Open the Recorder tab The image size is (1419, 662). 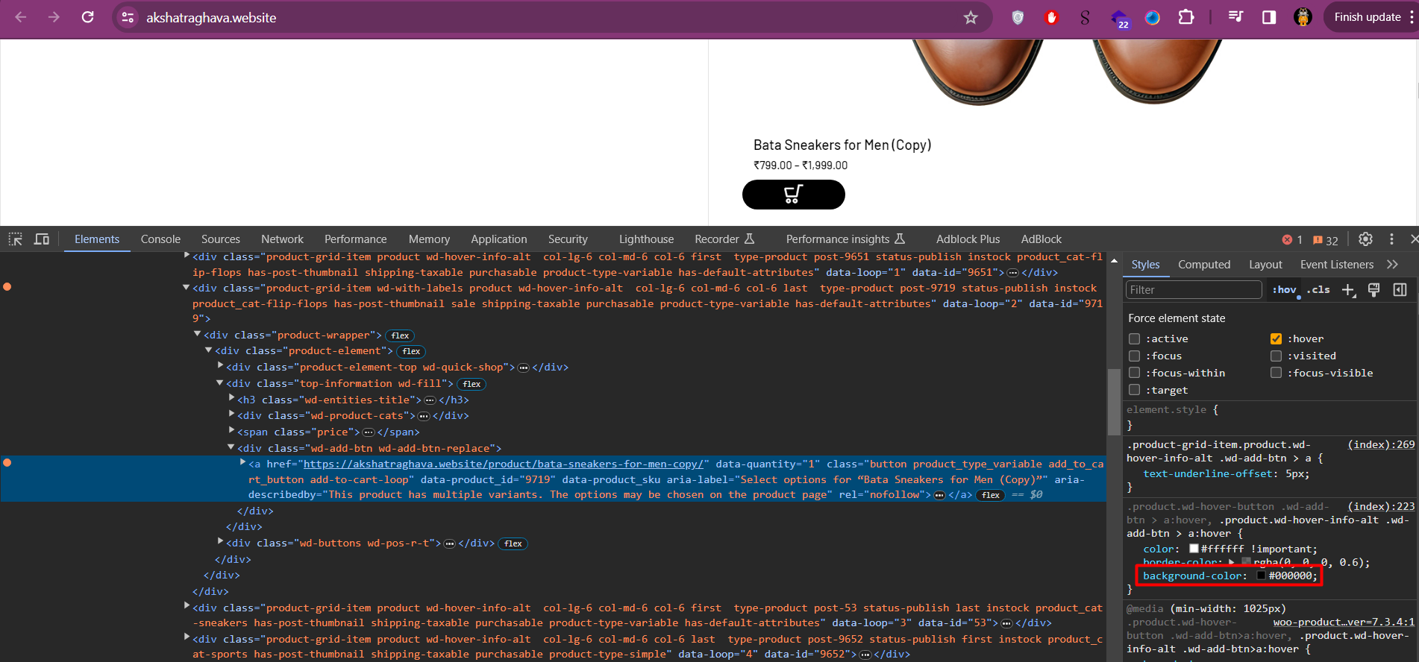tap(724, 239)
